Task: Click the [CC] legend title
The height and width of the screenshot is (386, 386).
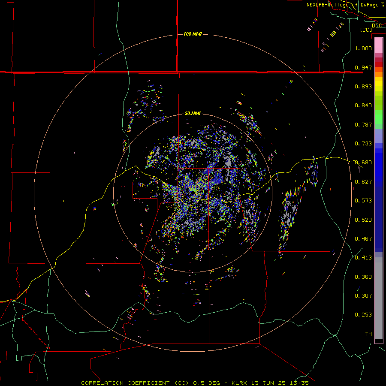Action: pos(366,30)
